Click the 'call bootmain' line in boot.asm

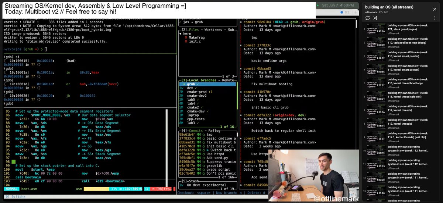click(28, 177)
